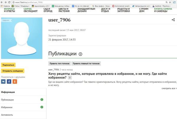Share profile on VK
Viewport: 177px width, 119px height.
(4, 81)
